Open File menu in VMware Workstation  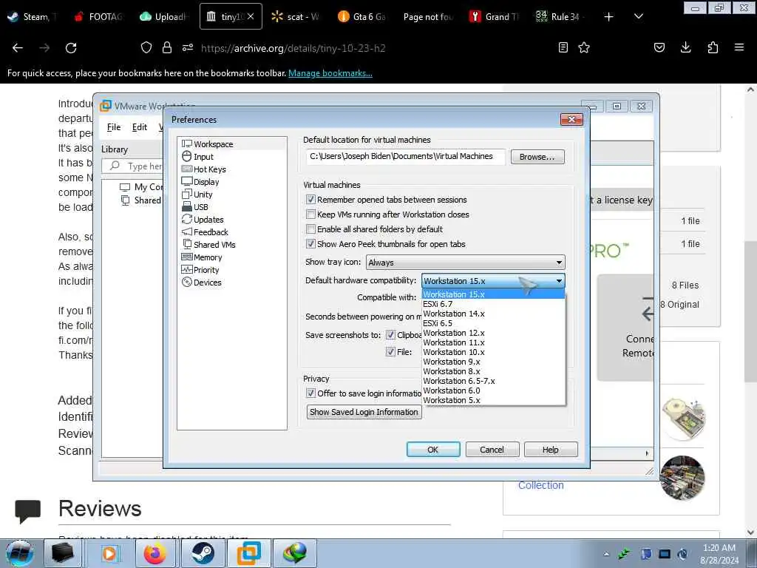114,127
